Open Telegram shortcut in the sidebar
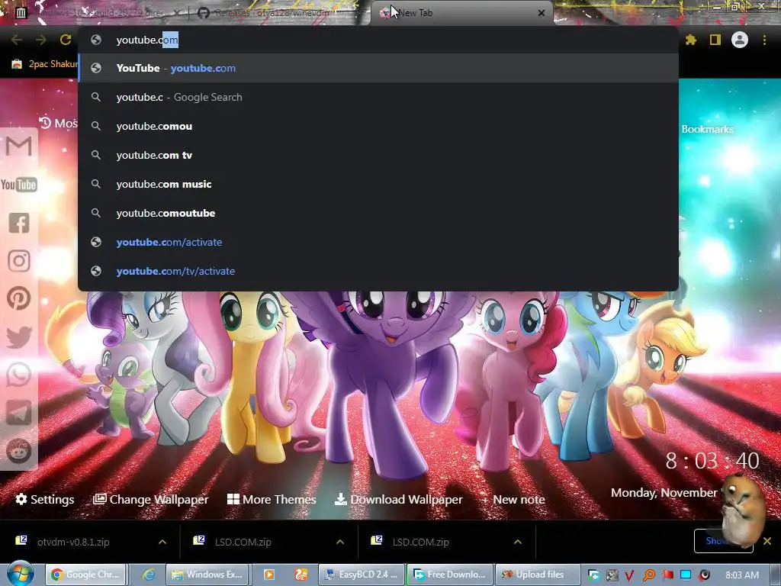This screenshot has height=586, width=781. [19, 413]
